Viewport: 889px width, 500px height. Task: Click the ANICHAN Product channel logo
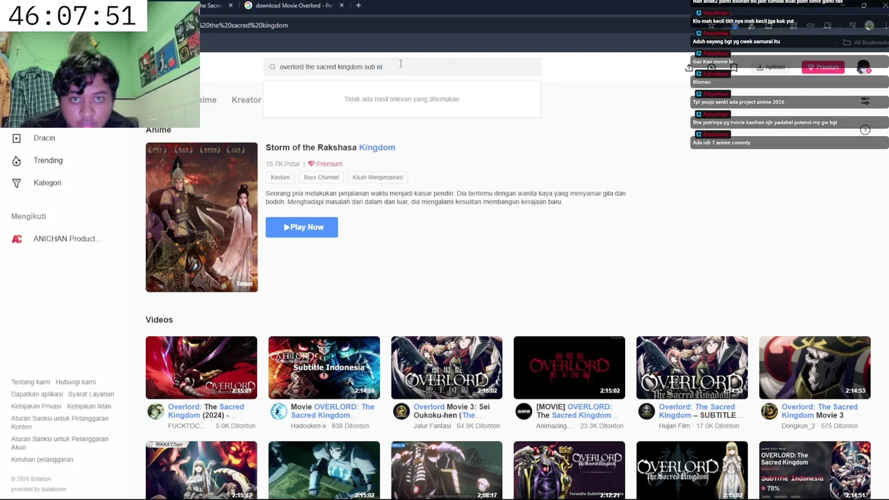pyautogui.click(x=17, y=239)
